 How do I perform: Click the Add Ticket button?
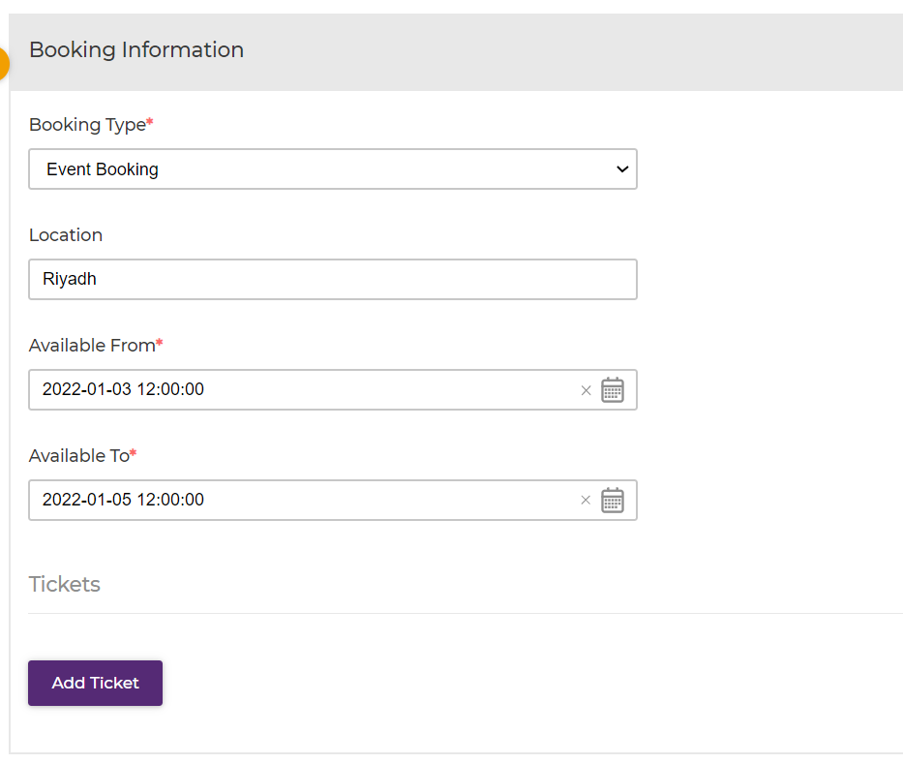[95, 683]
